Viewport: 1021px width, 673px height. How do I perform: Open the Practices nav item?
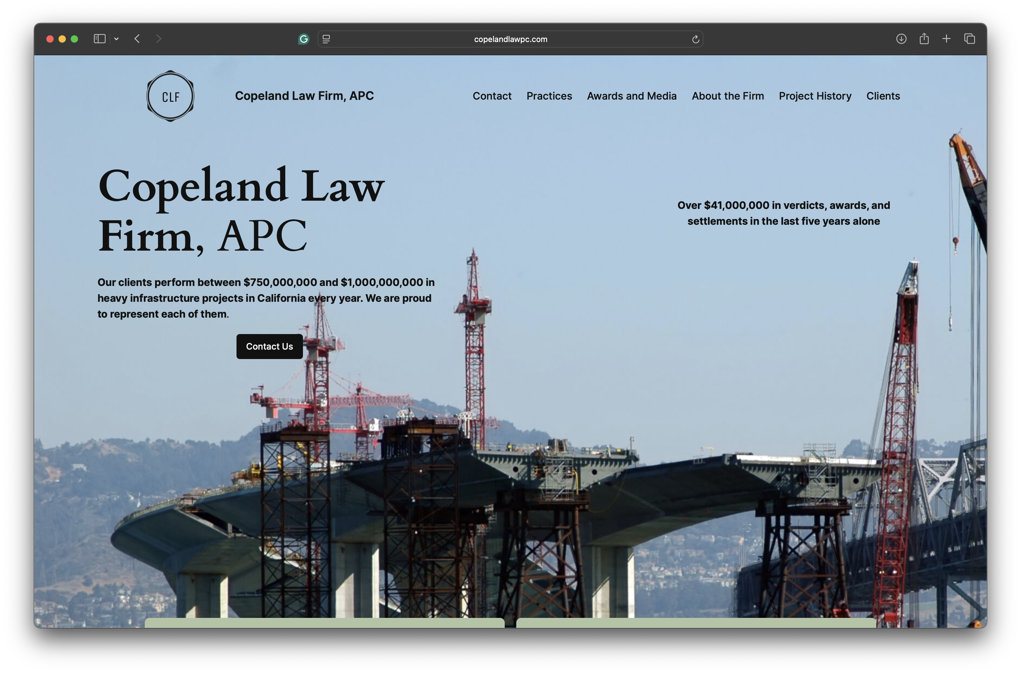549,96
